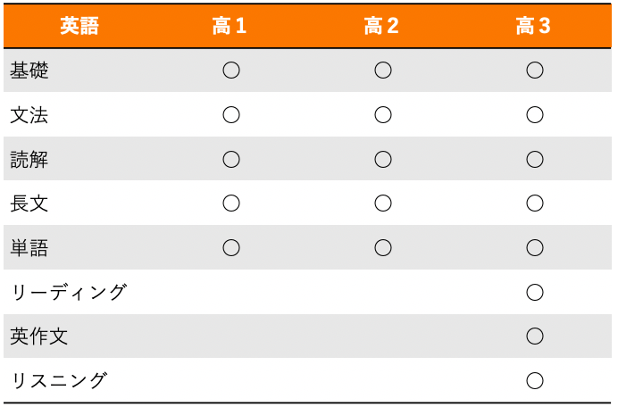Select the リスニング circle under 高3

(x=535, y=381)
